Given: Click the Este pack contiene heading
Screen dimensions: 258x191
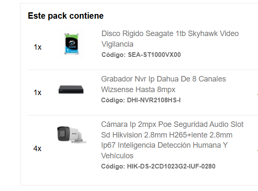Looking at the screenshot, I should point(66,16).
